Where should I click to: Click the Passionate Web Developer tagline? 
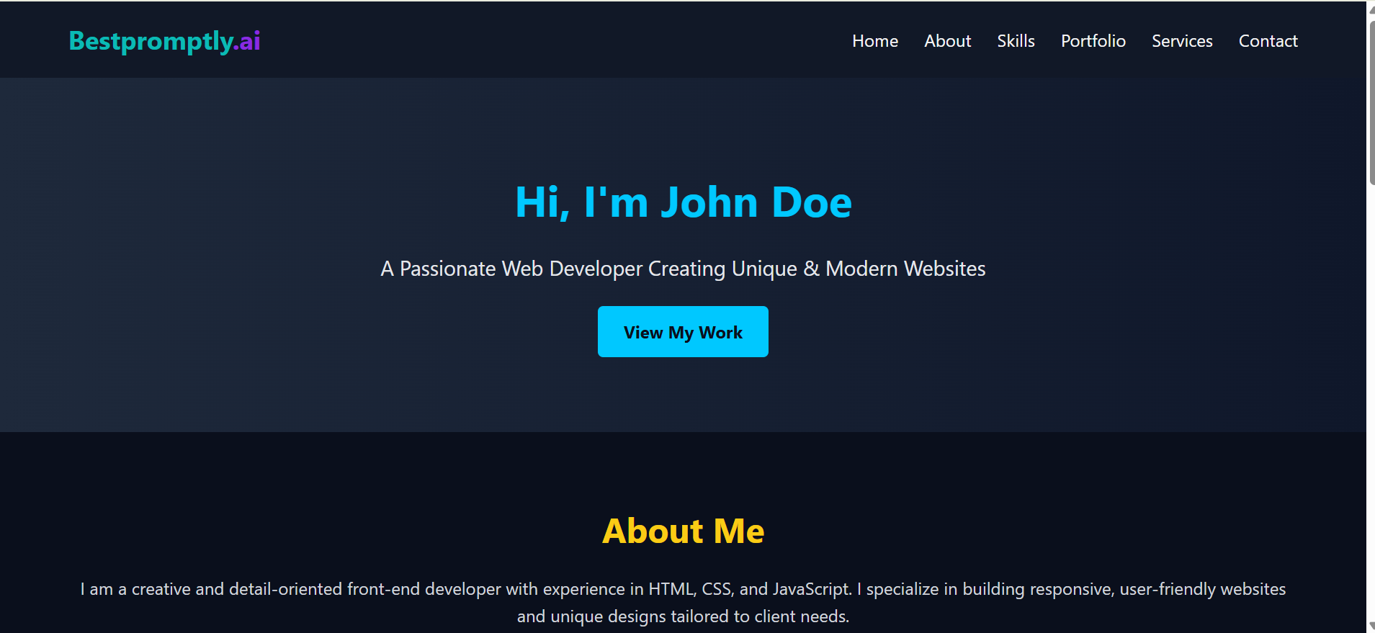pyautogui.click(x=682, y=269)
